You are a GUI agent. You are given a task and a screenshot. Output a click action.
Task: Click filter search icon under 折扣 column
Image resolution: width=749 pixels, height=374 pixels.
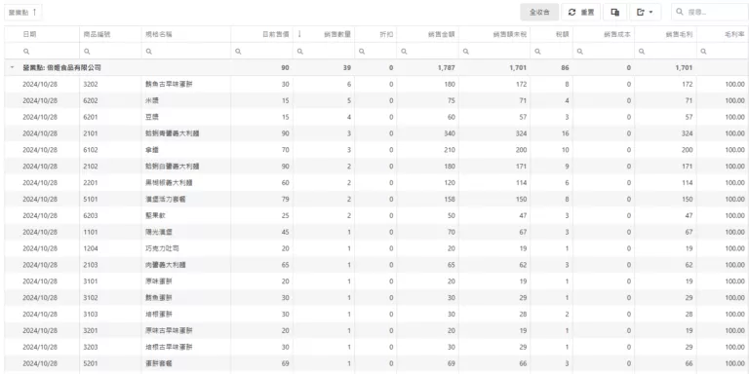coord(362,51)
